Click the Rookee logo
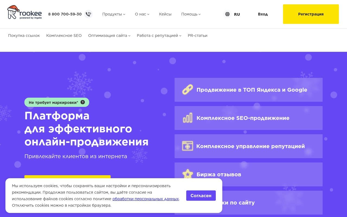This screenshot has width=347, height=217. click(24, 13)
